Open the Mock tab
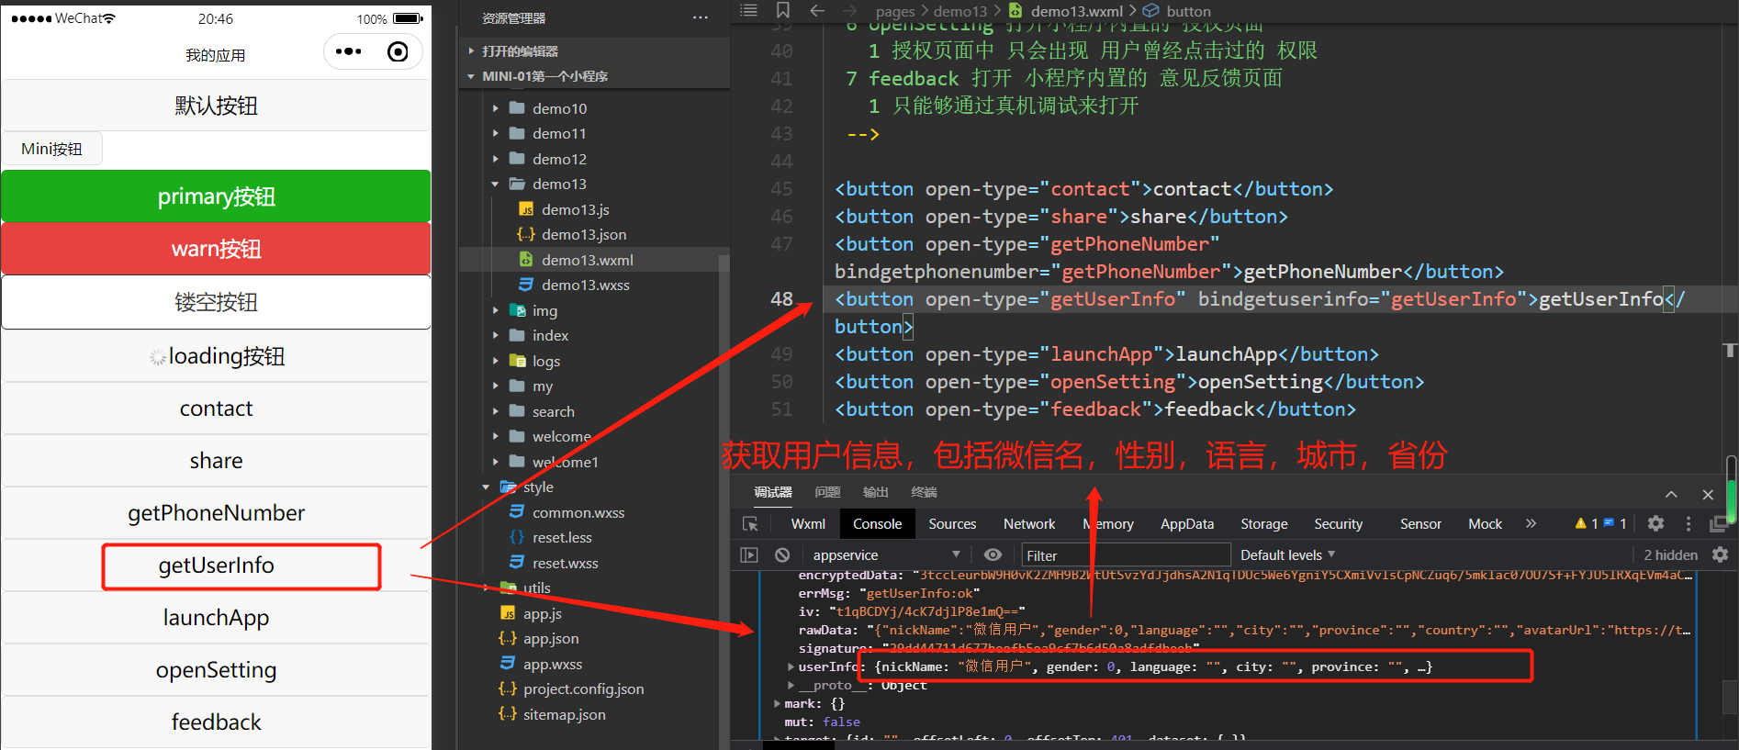 pyautogui.click(x=1485, y=523)
